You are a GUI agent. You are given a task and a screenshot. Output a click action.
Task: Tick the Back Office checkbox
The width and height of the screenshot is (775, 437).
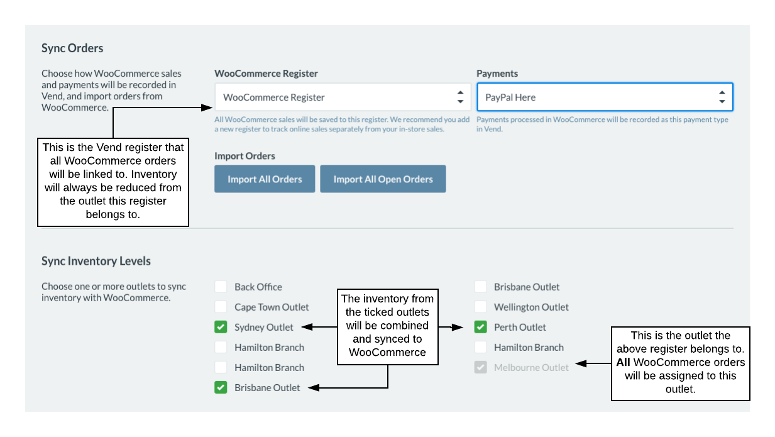221,287
